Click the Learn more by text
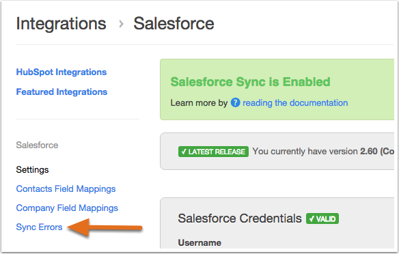 [199, 102]
